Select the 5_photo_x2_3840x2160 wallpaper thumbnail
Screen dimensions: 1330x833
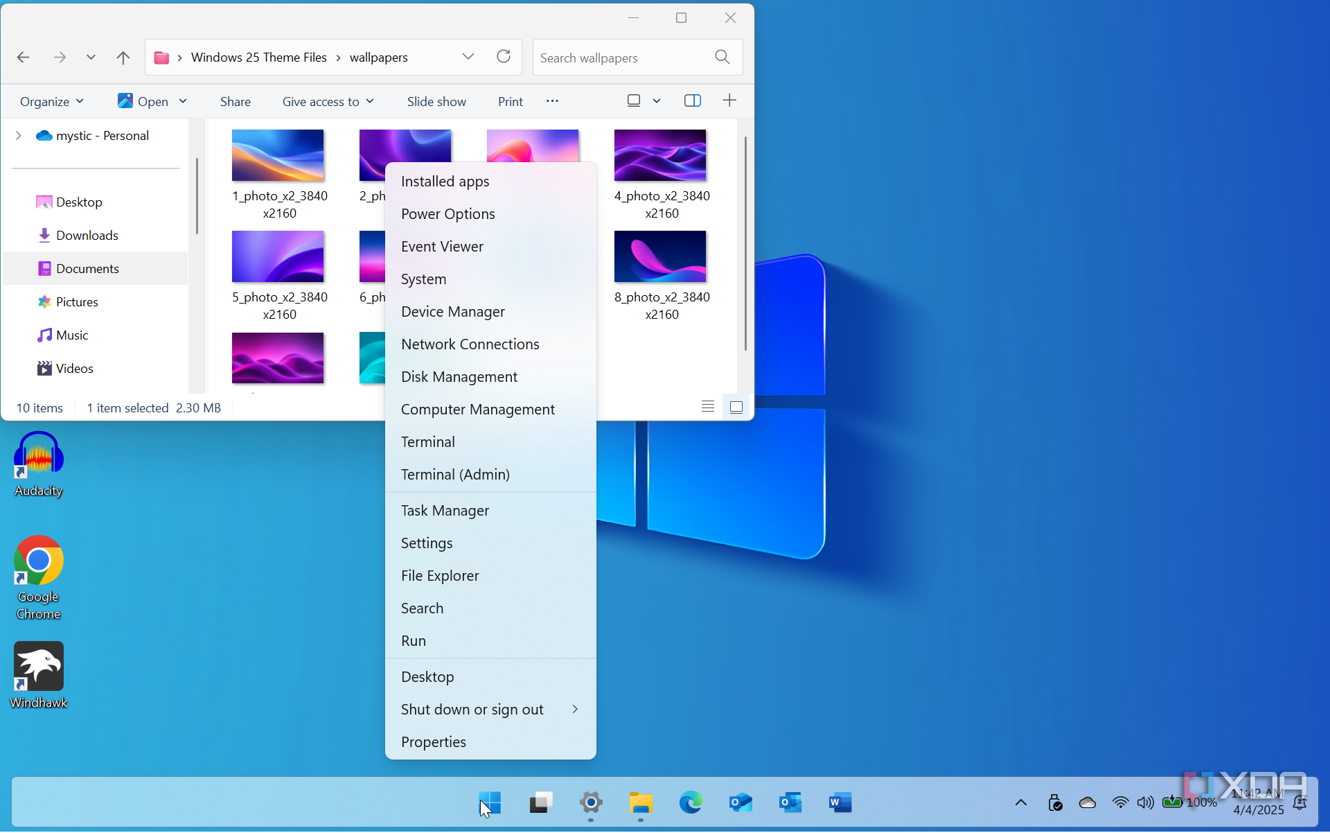(278, 256)
